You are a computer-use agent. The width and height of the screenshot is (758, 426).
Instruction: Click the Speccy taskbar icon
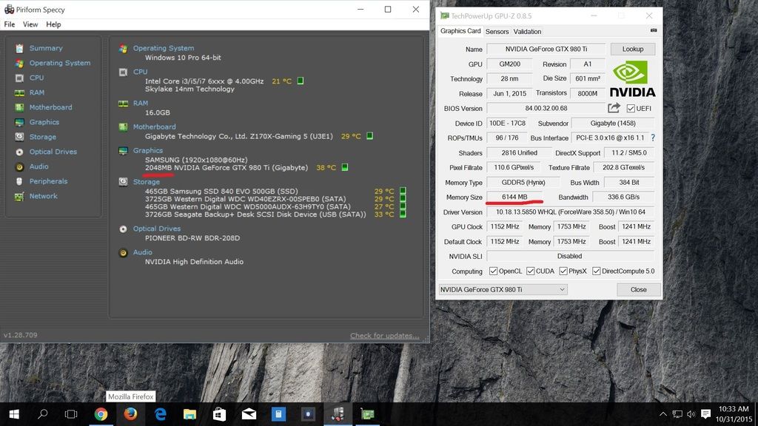click(338, 414)
